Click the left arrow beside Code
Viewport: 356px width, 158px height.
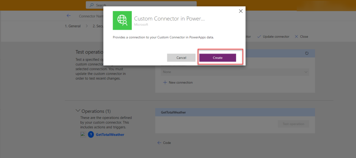tap(159, 142)
